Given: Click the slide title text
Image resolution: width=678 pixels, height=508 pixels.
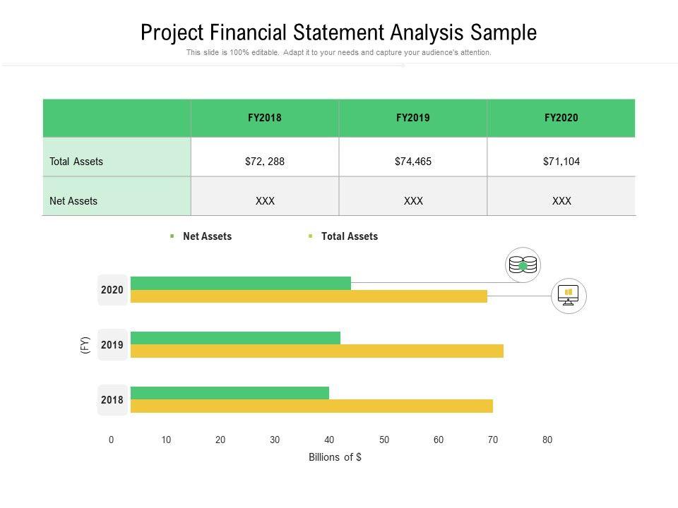Looking at the screenshot, I should (x=338, y=33).
